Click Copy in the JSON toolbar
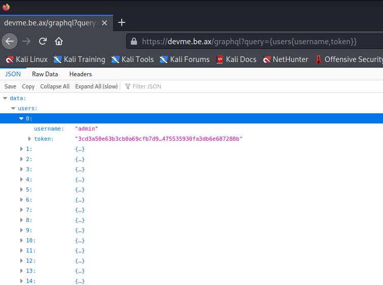Viewport: 383px width, 285px height. tap(28, 86)
